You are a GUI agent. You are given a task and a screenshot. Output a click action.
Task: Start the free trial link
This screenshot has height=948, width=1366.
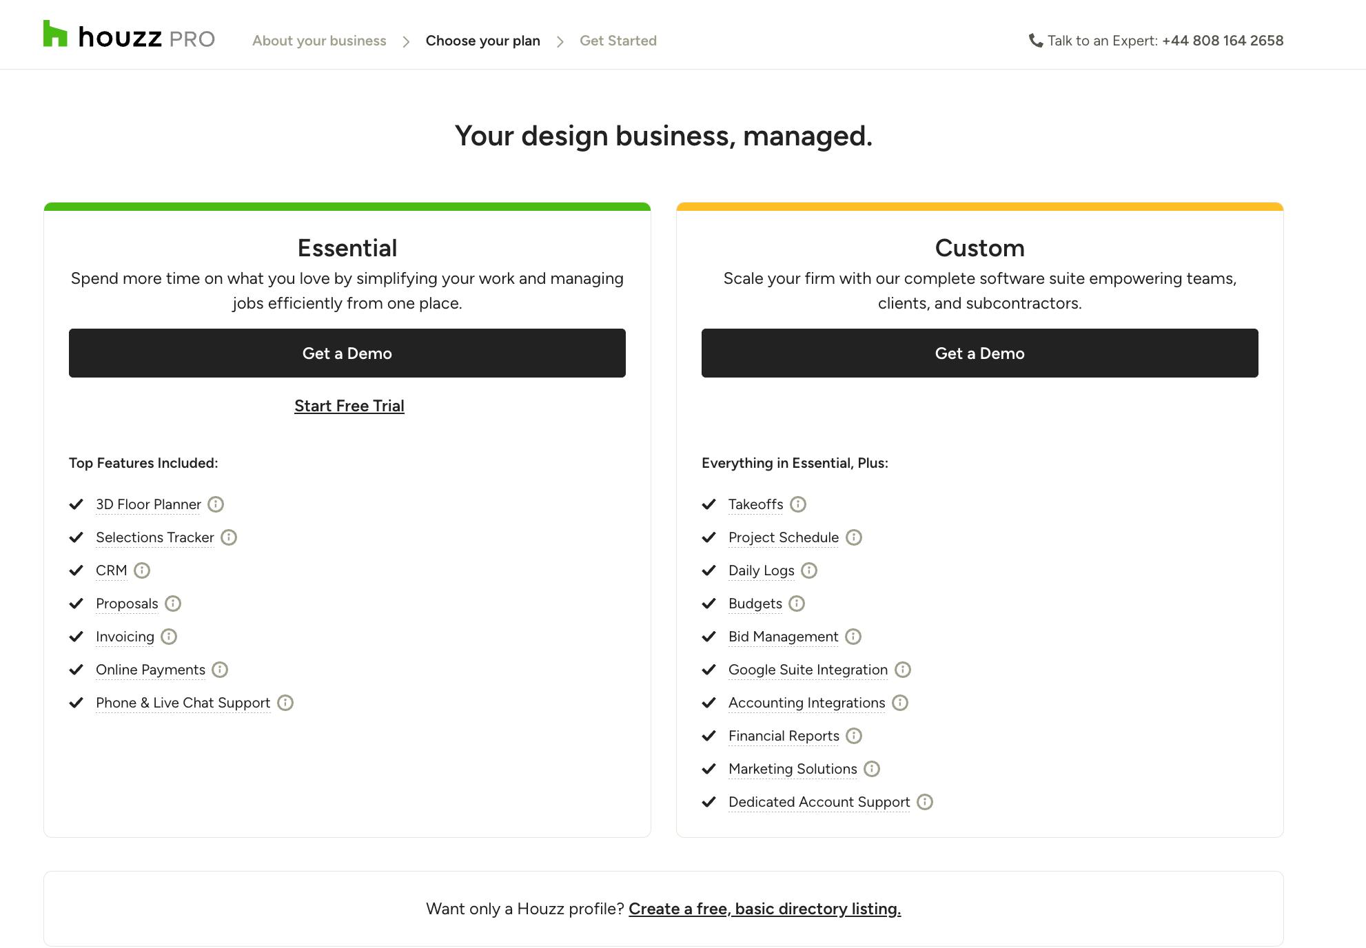pyautogui.click(x=349, y=406)
